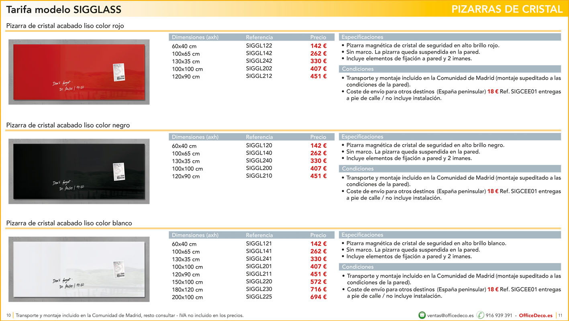Click page number 11 in footer

pyautogui.click(x=561, y=315)
